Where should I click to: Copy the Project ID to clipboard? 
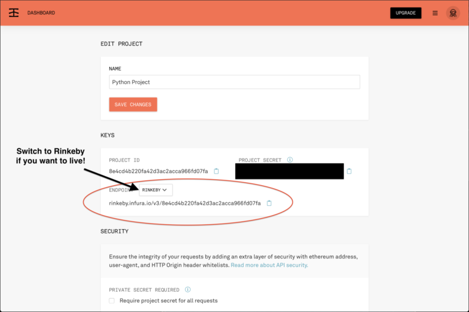216,171
